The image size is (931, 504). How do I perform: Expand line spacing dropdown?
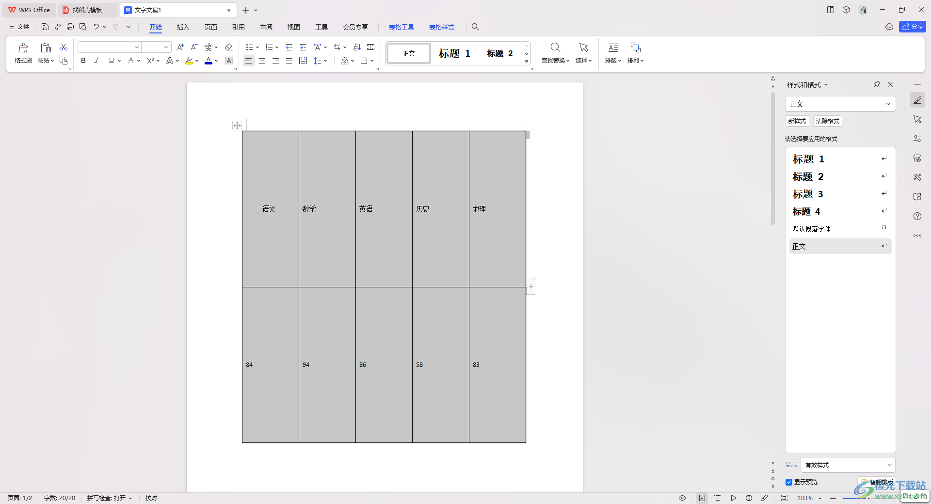point(325,61)
